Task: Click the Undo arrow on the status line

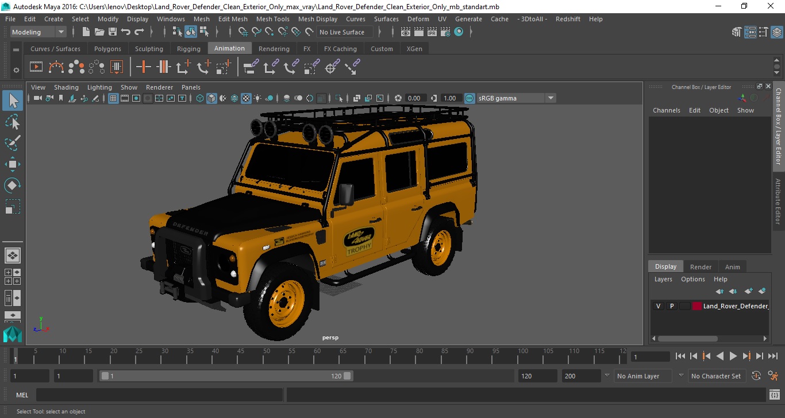Action: (126, 32)
